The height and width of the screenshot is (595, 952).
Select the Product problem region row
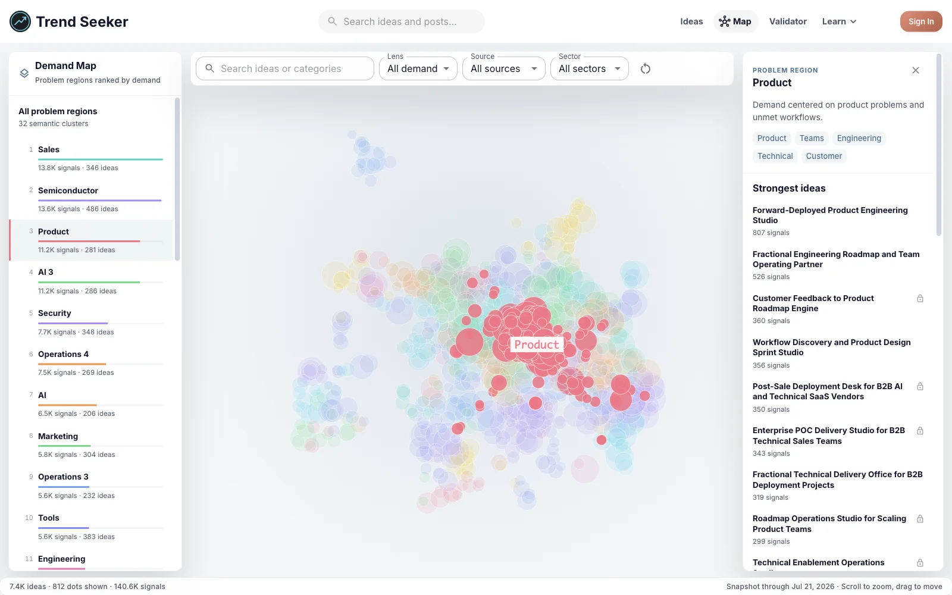91,240
